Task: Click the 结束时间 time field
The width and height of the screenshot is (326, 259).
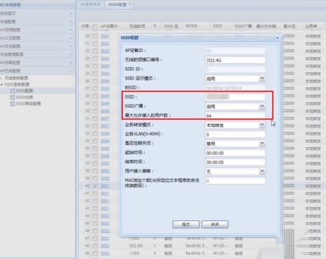Action: [235, 162]
